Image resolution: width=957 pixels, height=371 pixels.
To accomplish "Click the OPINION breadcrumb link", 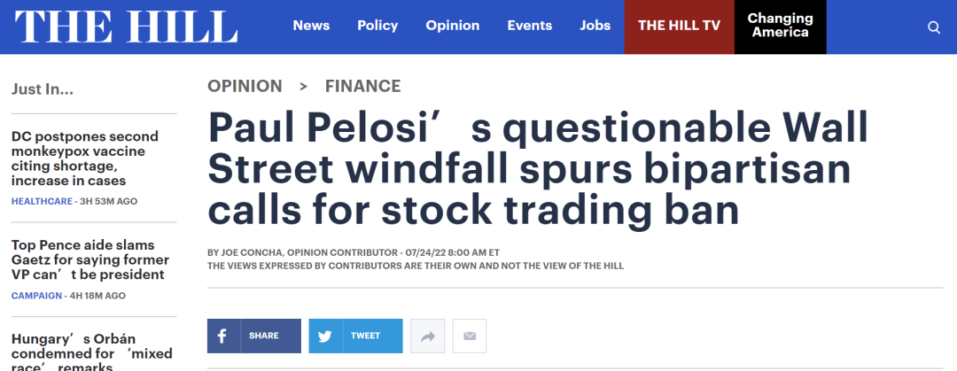I will point(245,86).
